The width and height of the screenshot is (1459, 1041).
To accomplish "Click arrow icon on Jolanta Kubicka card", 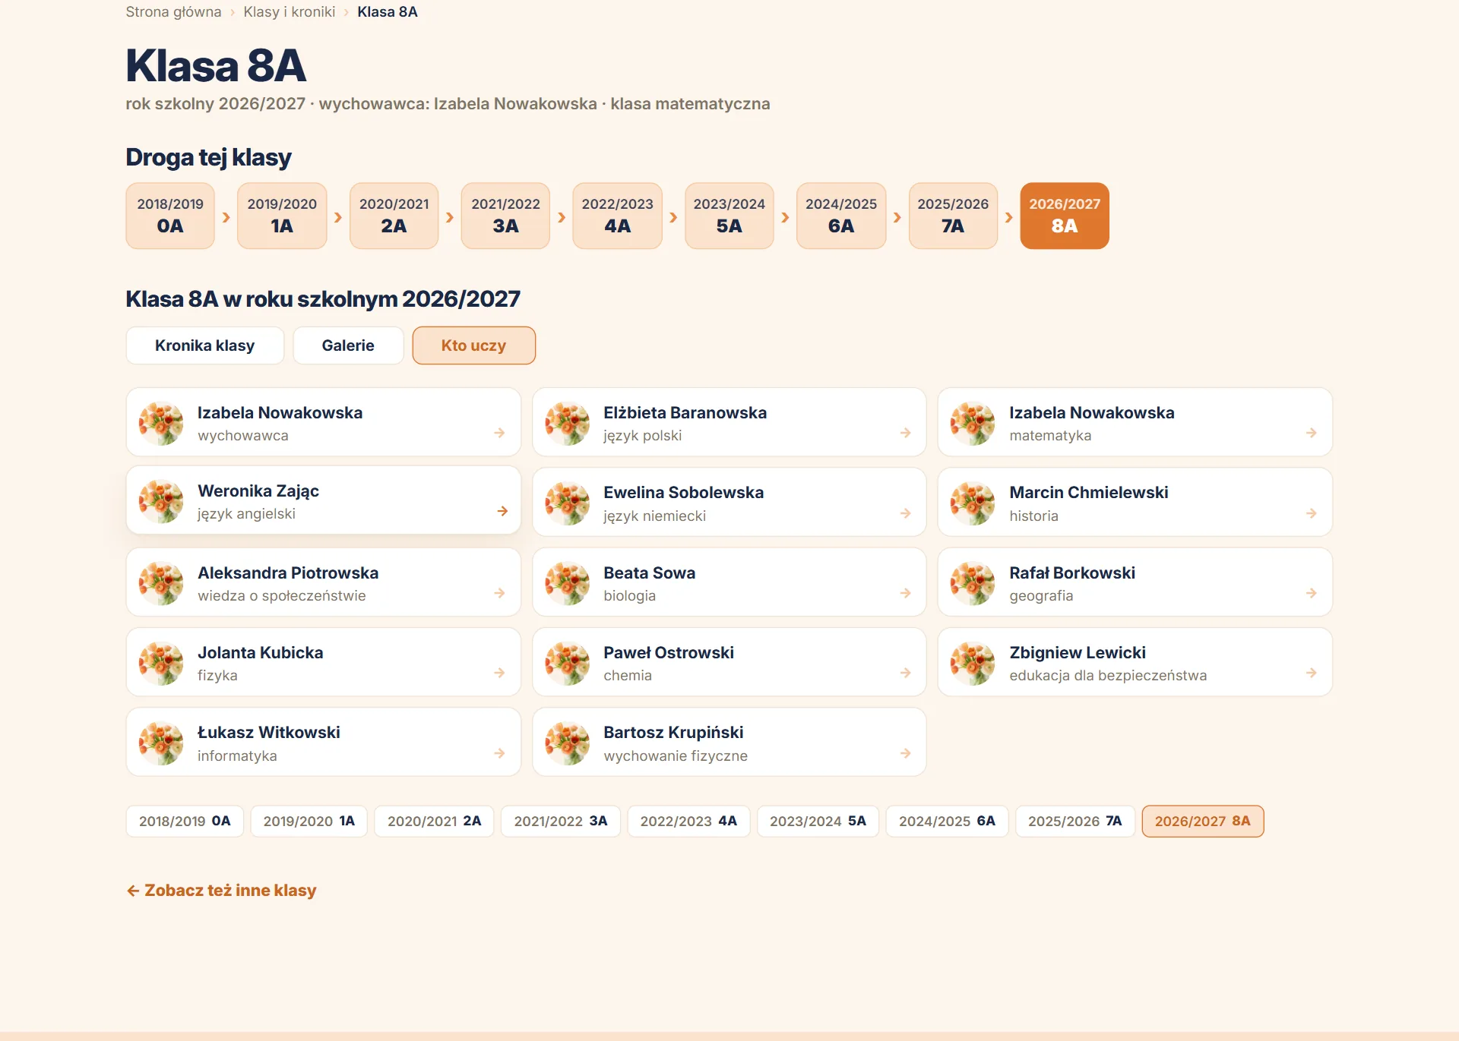I will tap(499, 673).
